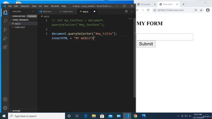Reload the browser page

pos(148,10)
